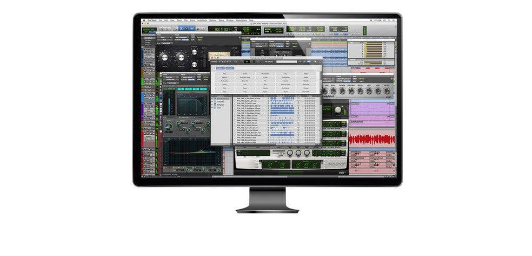Select the first file's waveform preview
The width and height of the screenshot is (532, 256).
(x=281, y=99)
